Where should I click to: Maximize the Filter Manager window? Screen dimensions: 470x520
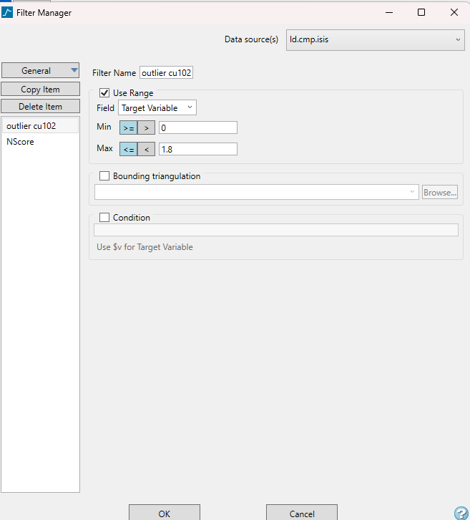[x=421, y=13]
